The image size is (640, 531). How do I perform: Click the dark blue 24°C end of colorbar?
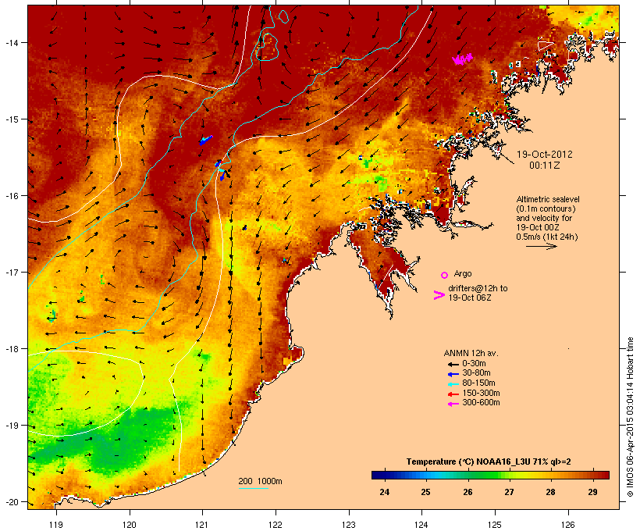pyautogui.click(x=378, y=475)
